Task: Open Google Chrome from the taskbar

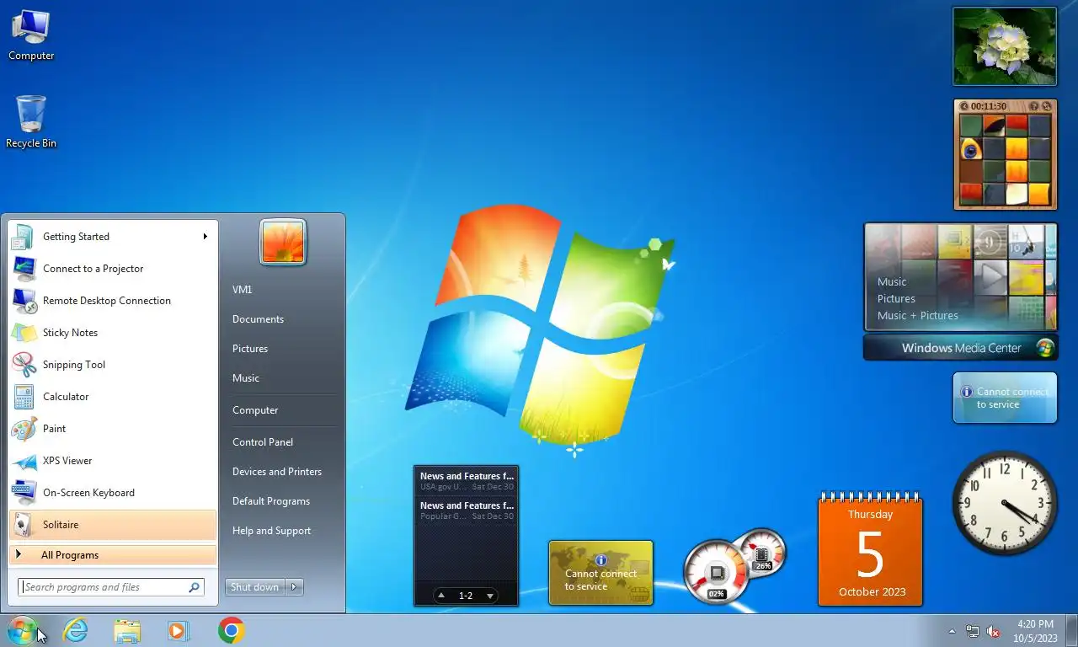Action: (231, 630)
